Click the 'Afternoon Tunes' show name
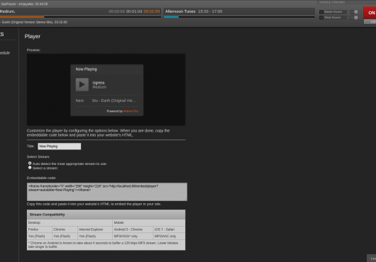This screenshot has height=262, width=376. pos(180,11)
